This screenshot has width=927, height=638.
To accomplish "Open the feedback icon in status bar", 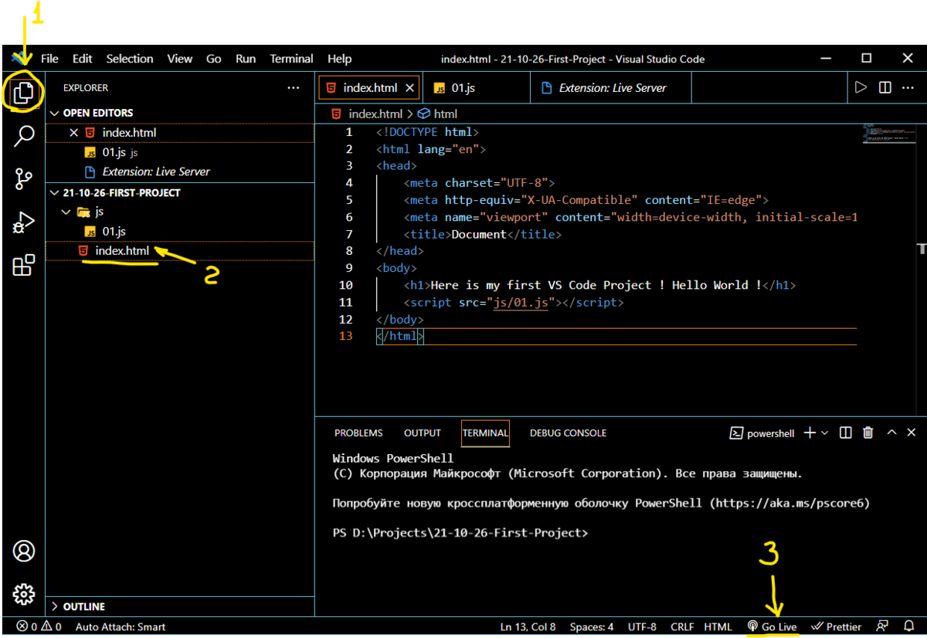I will pyautogui.click(x=882, y=626).
